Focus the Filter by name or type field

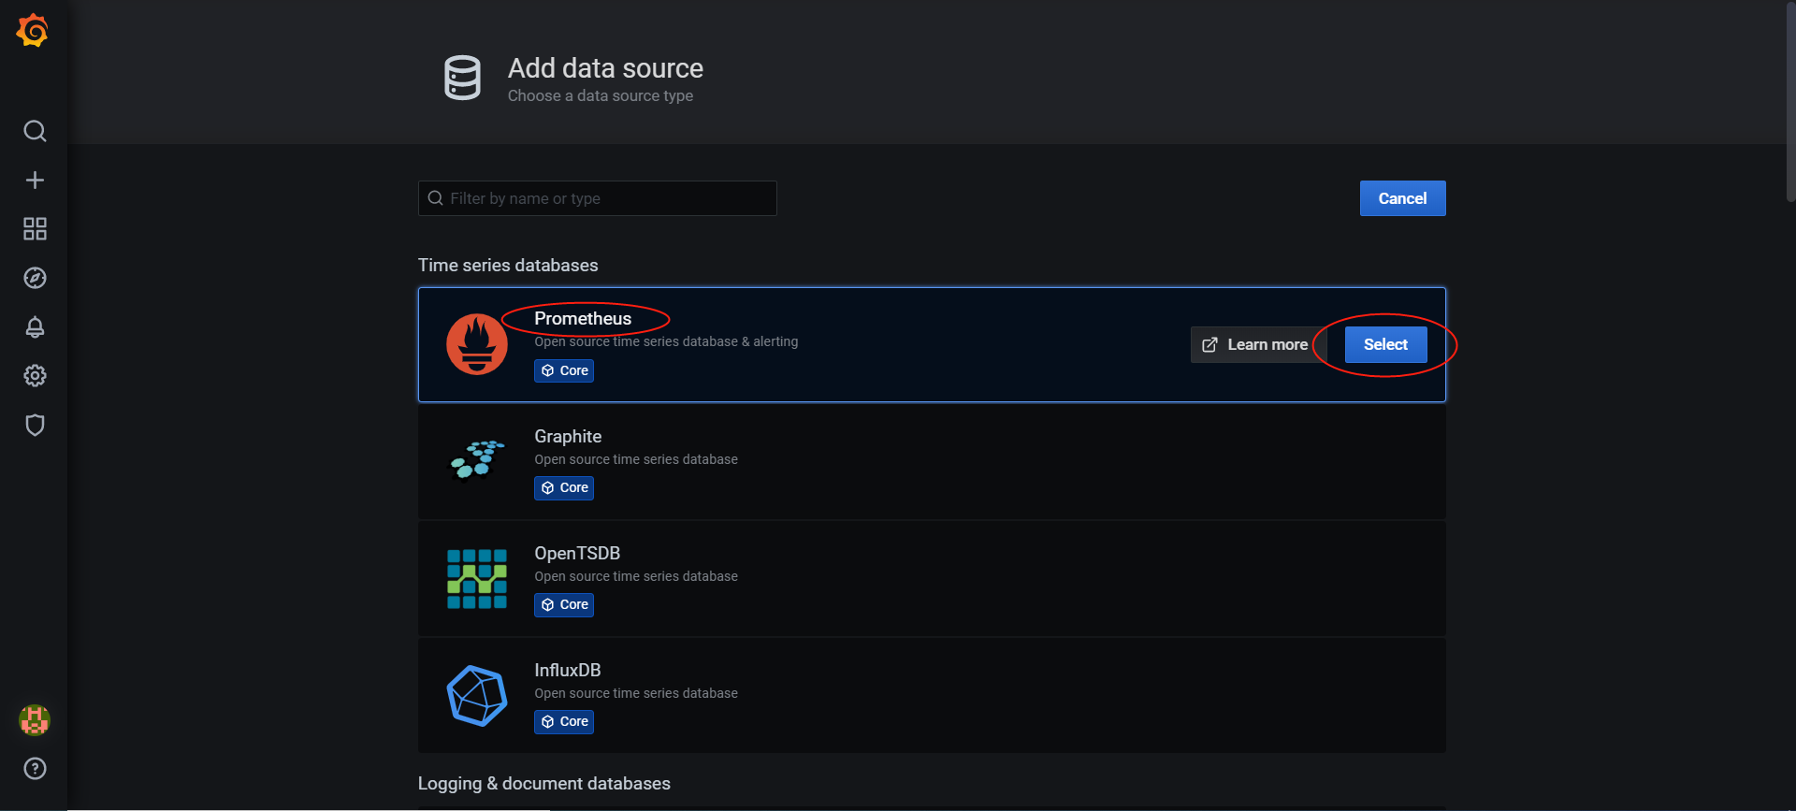pos(597,198)
